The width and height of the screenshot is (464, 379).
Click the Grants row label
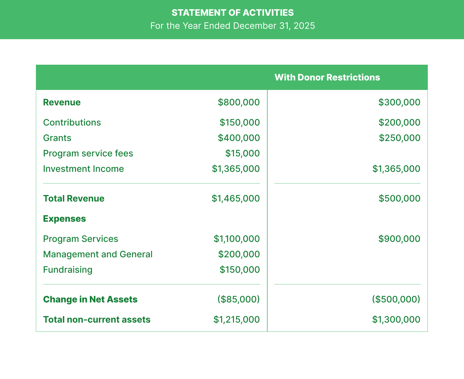click(57, 138)
